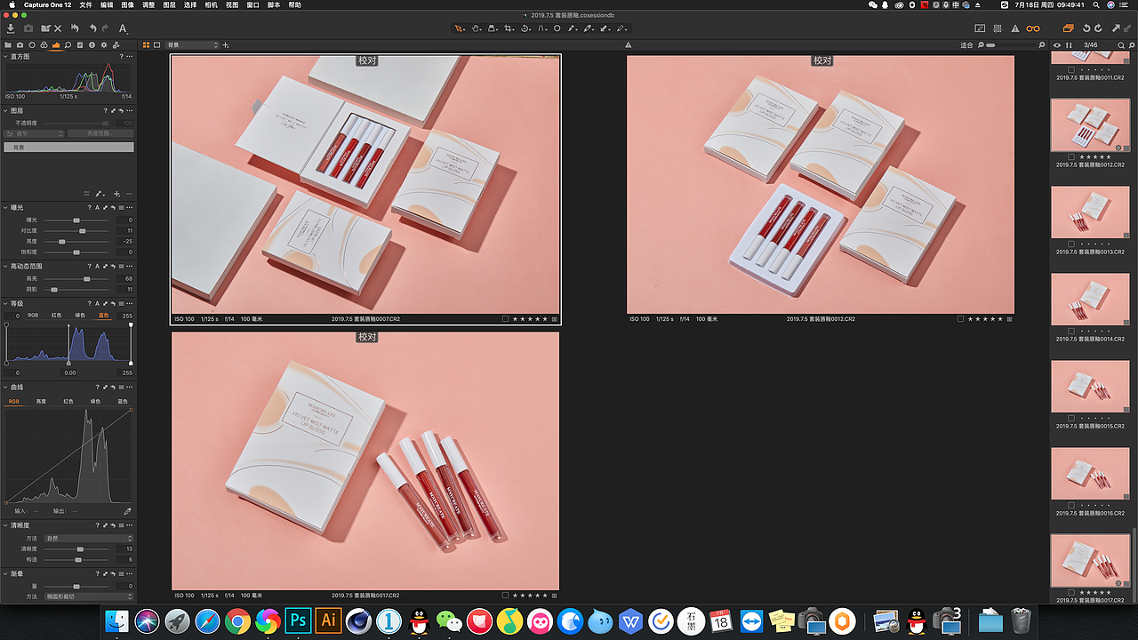The width and height of the screenshot is (1138, 640).
Task: Open the Library folder tool tab
Action: click(x=8, y=44)
